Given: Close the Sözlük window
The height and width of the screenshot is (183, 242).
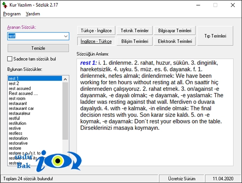Looking at the screenshot, I should click(x=233, y=5).
